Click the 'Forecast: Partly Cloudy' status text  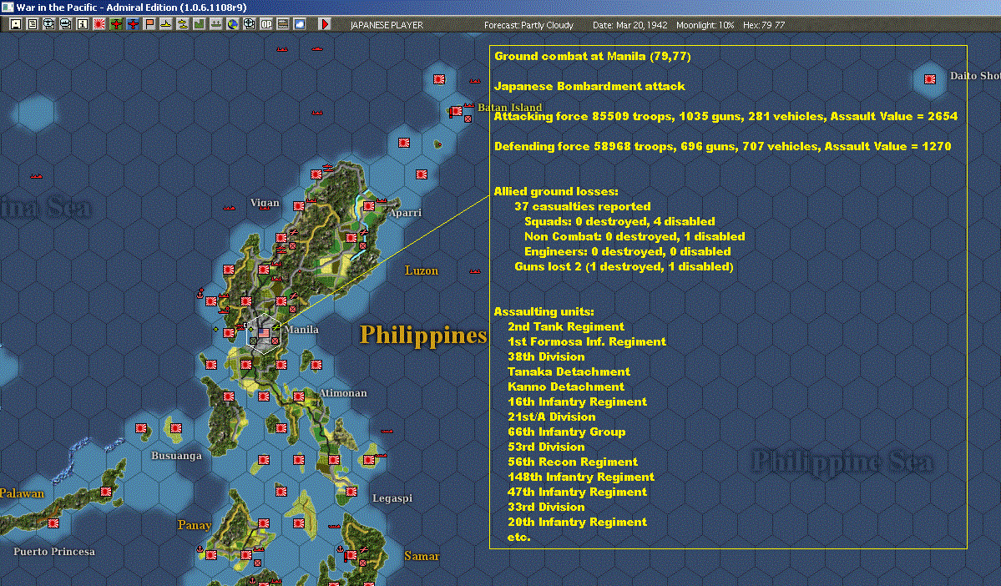528,25
